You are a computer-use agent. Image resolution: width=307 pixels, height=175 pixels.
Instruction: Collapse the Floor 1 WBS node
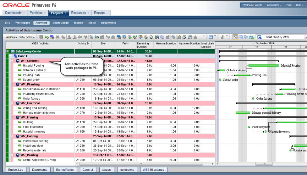(x=10, y=56)
